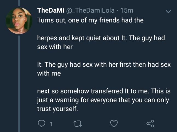The image size is (177, 132).
Task: Click the short line "with me"
Action: tap(49, 74)
